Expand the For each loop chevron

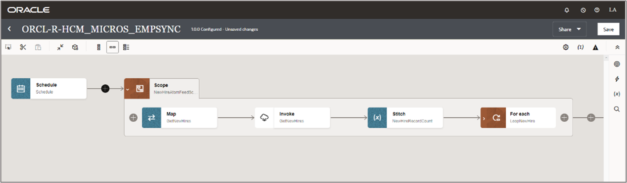pos(484,118)
